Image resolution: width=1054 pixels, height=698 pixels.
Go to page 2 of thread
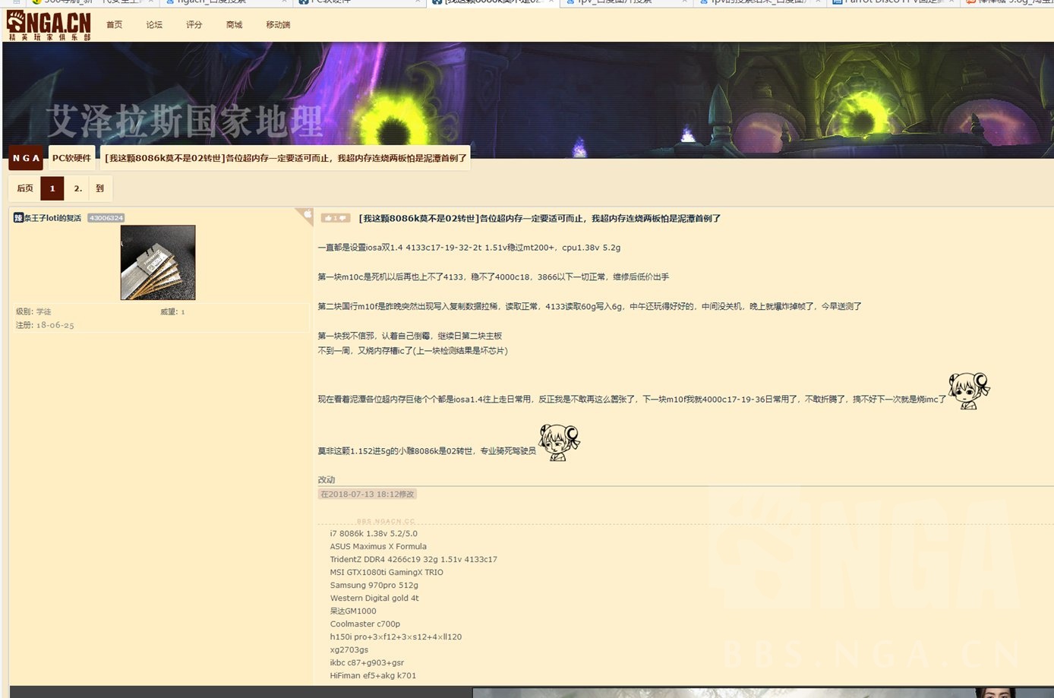point(77,188)
